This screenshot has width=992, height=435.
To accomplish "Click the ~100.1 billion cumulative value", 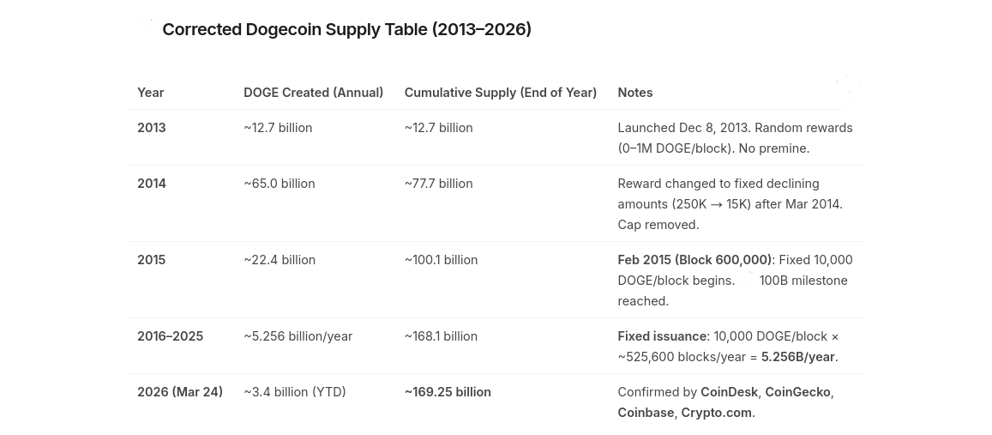I will (441, 260).
